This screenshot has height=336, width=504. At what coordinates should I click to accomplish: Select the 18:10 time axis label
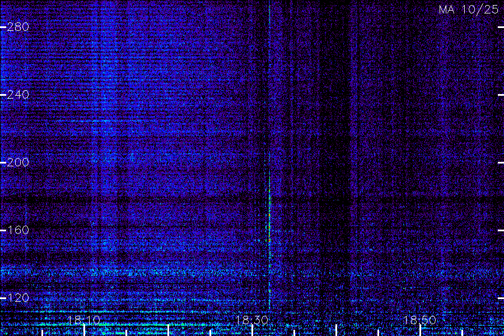pos(84,320)
